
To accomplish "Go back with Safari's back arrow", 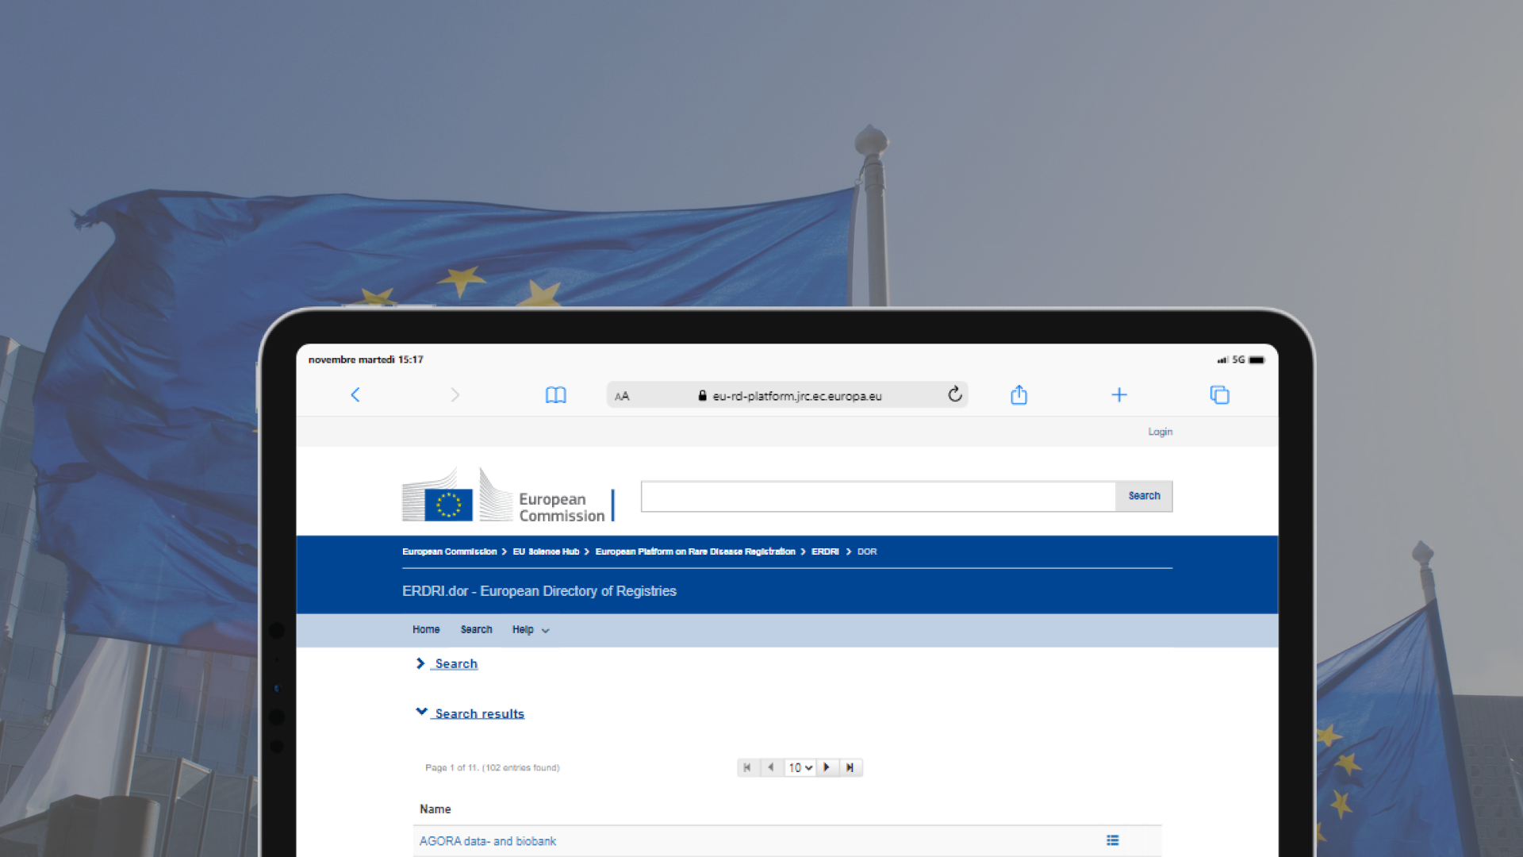I will pyautogui.click(x=355, y=395).
